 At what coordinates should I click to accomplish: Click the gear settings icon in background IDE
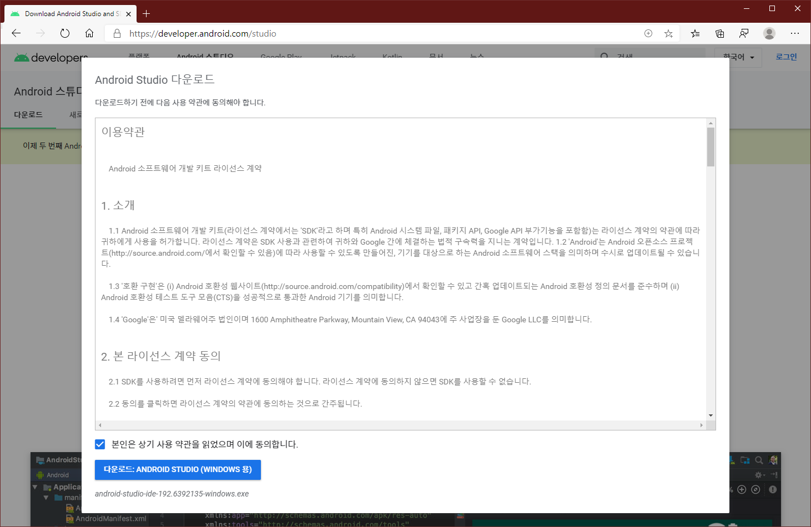click(x=759, y=475)
